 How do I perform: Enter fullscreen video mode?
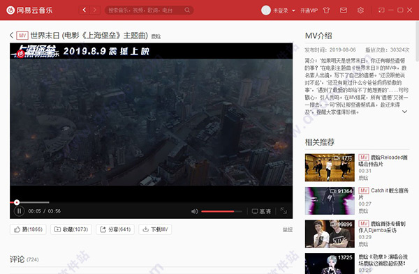(284, 211)
